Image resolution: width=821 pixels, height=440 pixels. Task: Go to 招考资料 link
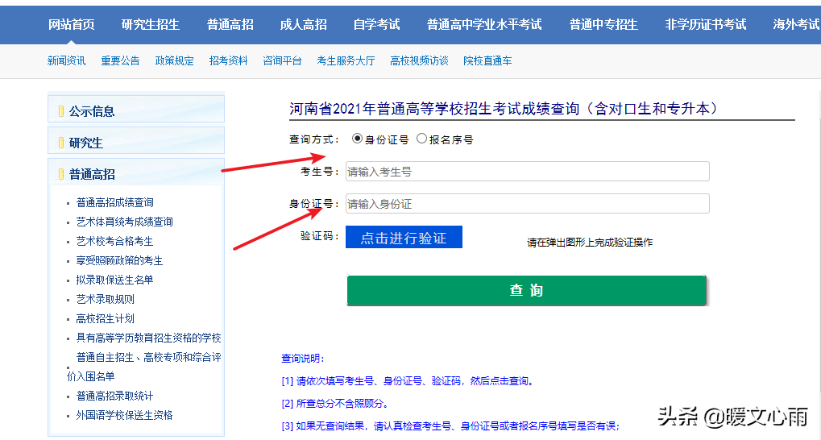pyautogui.click(x=228, y=60)
